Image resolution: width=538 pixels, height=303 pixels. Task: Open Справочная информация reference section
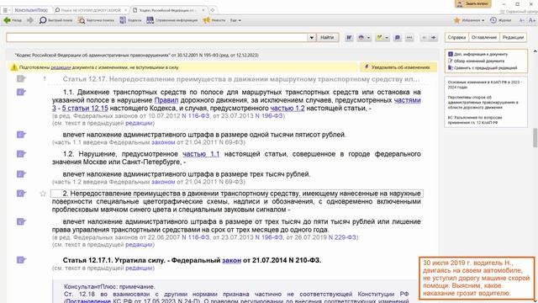tap(172, 20)
